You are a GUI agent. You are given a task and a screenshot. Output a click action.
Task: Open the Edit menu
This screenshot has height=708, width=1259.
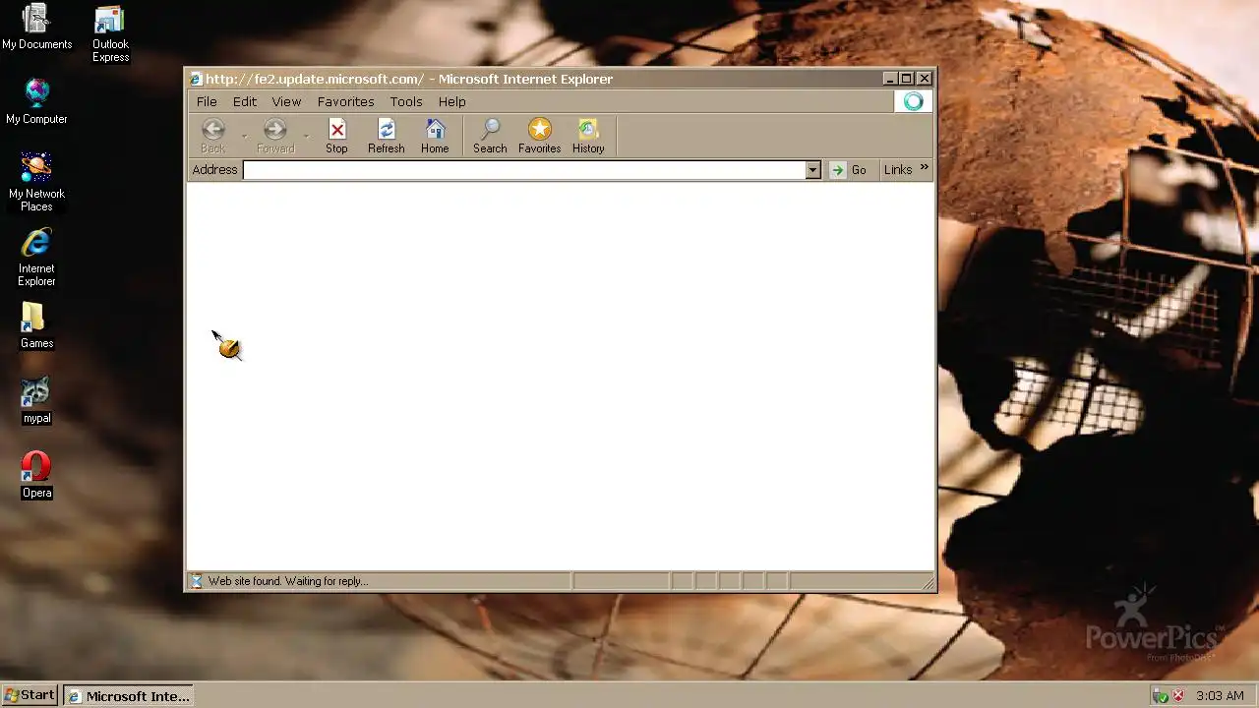(245, 101)
